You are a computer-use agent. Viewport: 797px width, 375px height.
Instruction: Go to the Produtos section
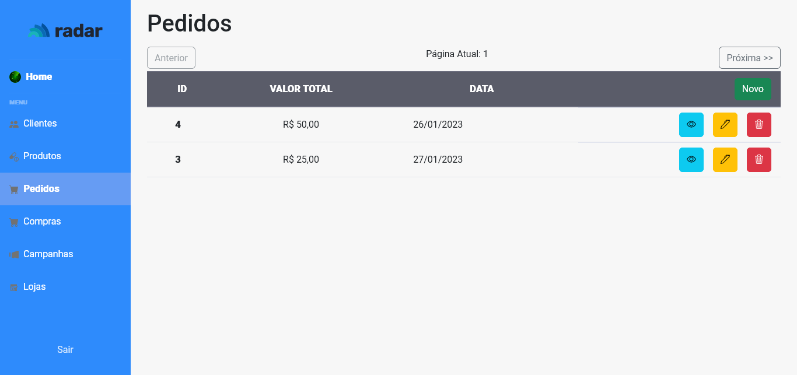[65, 156]
